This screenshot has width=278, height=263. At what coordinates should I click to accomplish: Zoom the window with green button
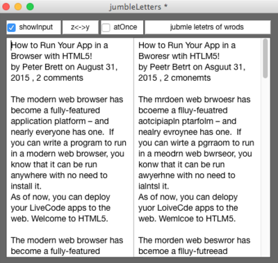[x=30, y=7]
